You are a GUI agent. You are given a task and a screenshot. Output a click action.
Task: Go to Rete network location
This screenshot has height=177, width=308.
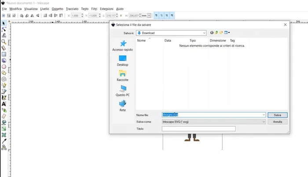pos(123,106)
